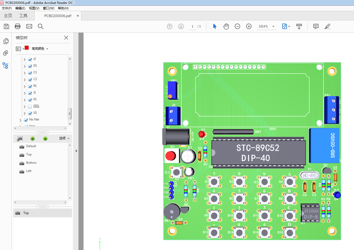Open the 窗口(W) menu
This screenshot has height=250, width=354.
pos(49,8)
